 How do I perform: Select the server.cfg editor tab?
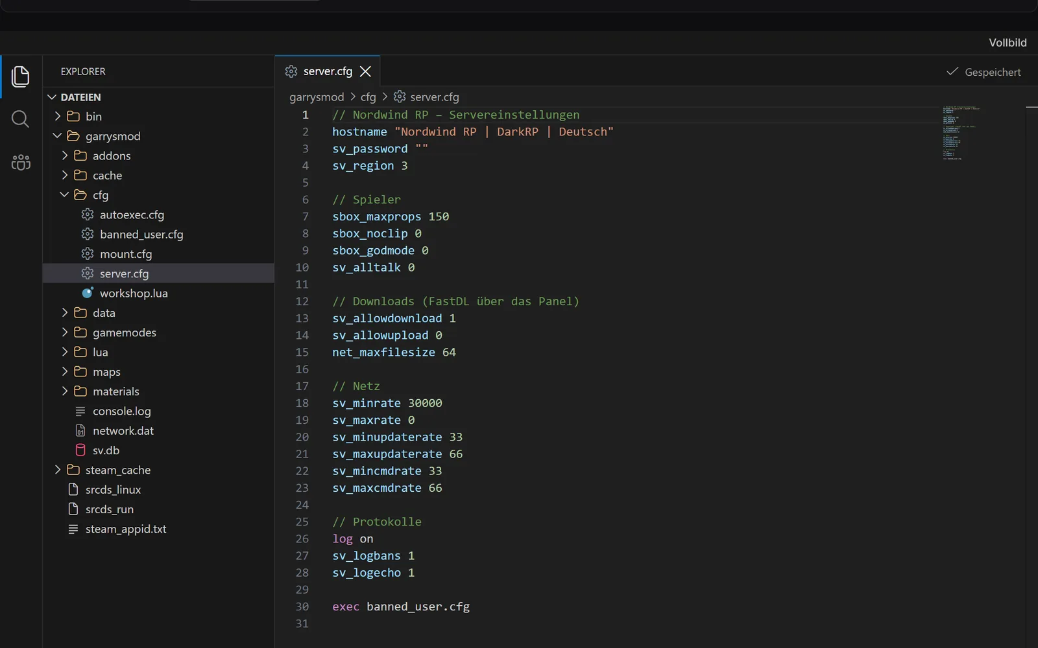[x=328, y=71]
